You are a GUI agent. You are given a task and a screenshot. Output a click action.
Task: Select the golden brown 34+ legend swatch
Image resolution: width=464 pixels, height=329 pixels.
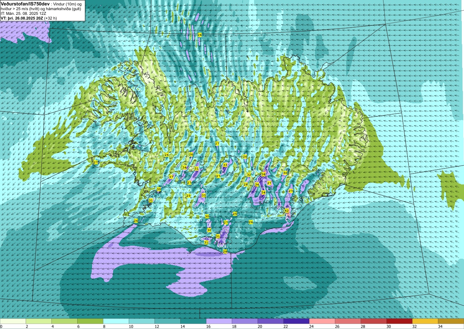[x=451, y=321]
